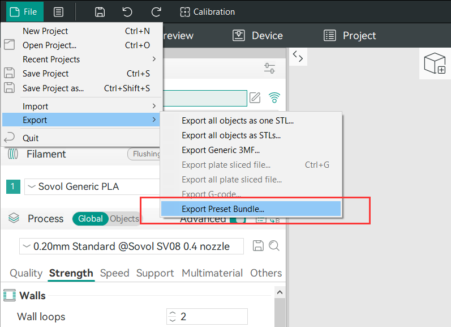The width and height of the screenshot is (451, 327).
Task: Select Export all objects as STLs...
Action: tap(251, 135)
